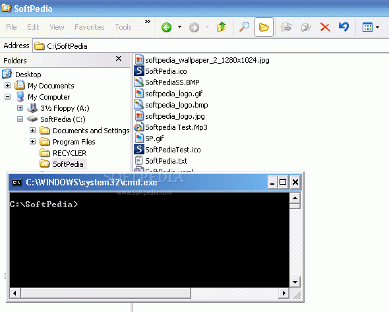Collapse the SoftPedia (C:) drive node
The height and width of the screenshot is (312, 389).
(20, 119)
